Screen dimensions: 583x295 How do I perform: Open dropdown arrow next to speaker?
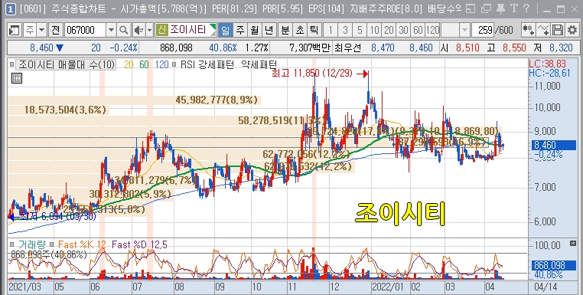tap(149, 30)
